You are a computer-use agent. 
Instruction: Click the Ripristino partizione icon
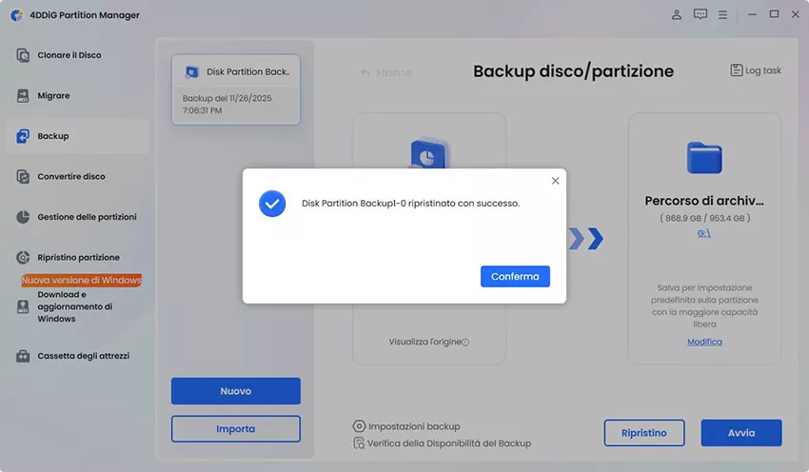[x=23, y=257]
